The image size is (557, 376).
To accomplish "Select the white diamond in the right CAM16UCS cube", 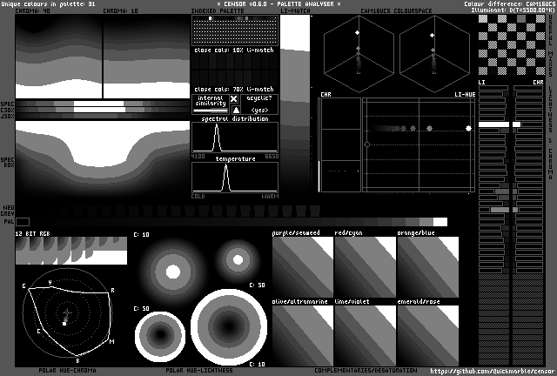I will pos(432,35).
